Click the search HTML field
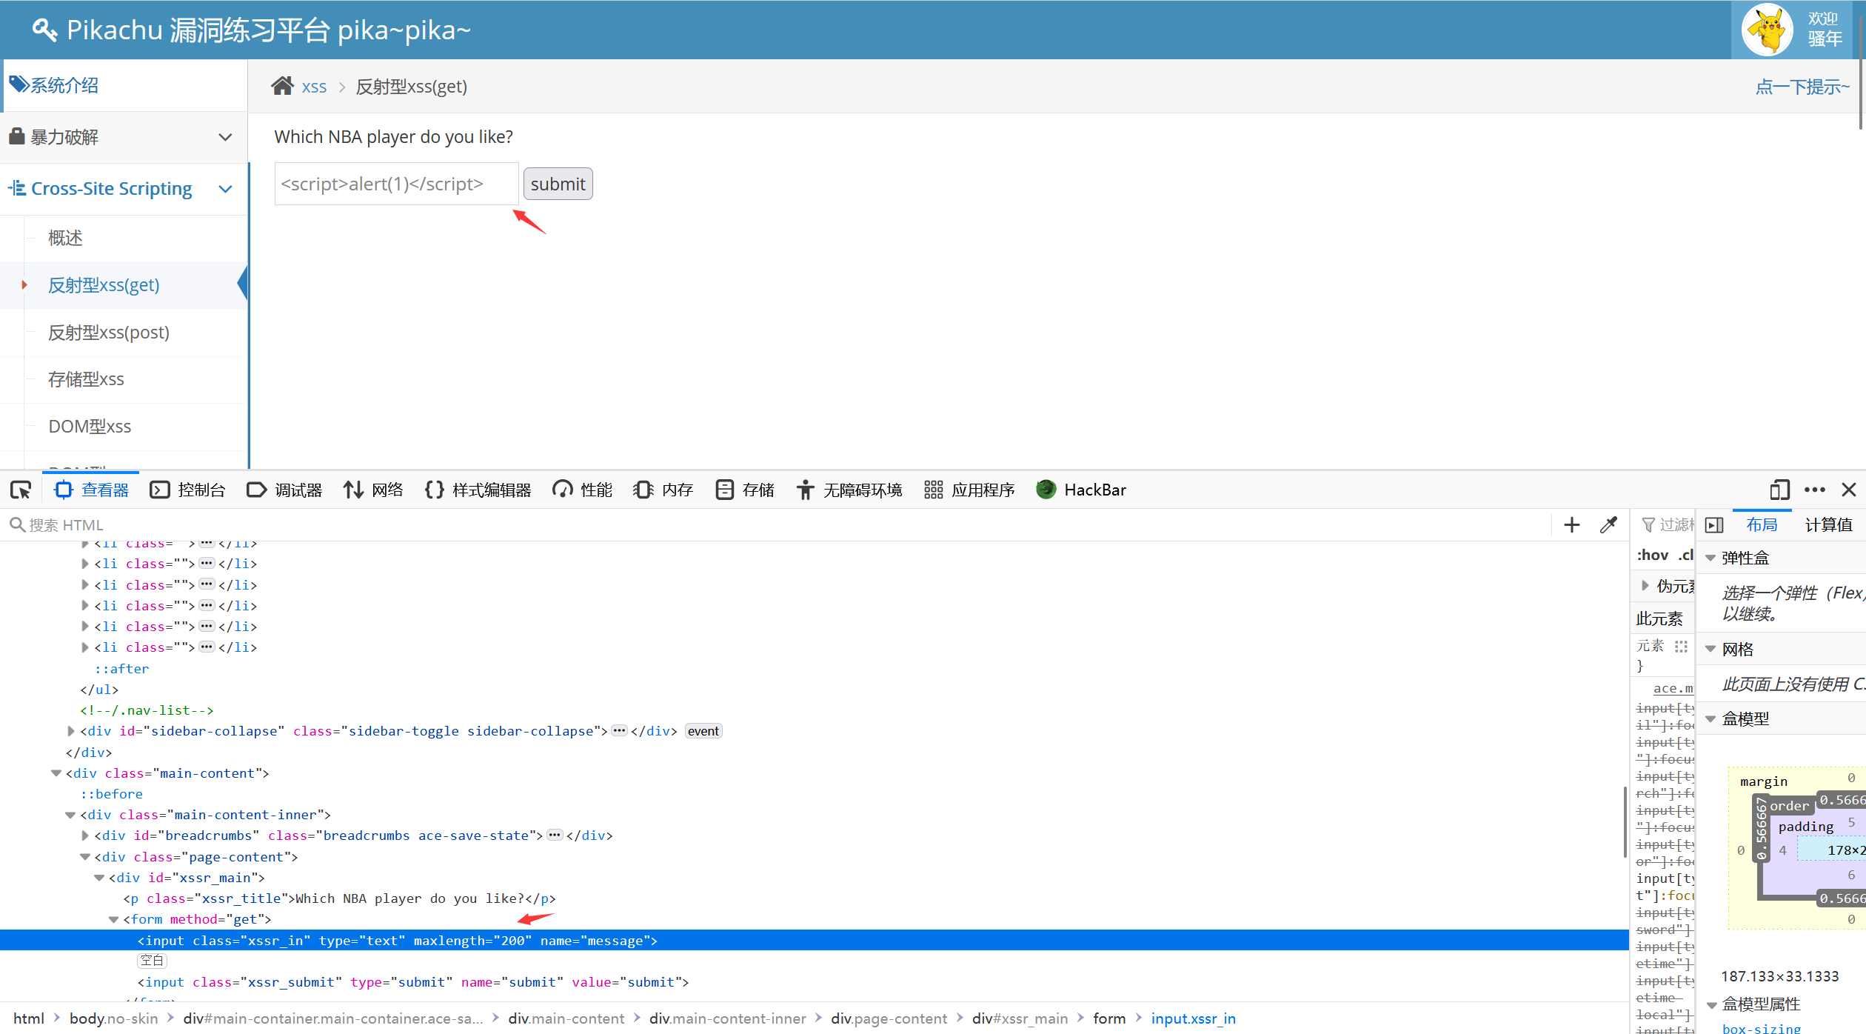 pyautogui.click(x=777, y=525)
